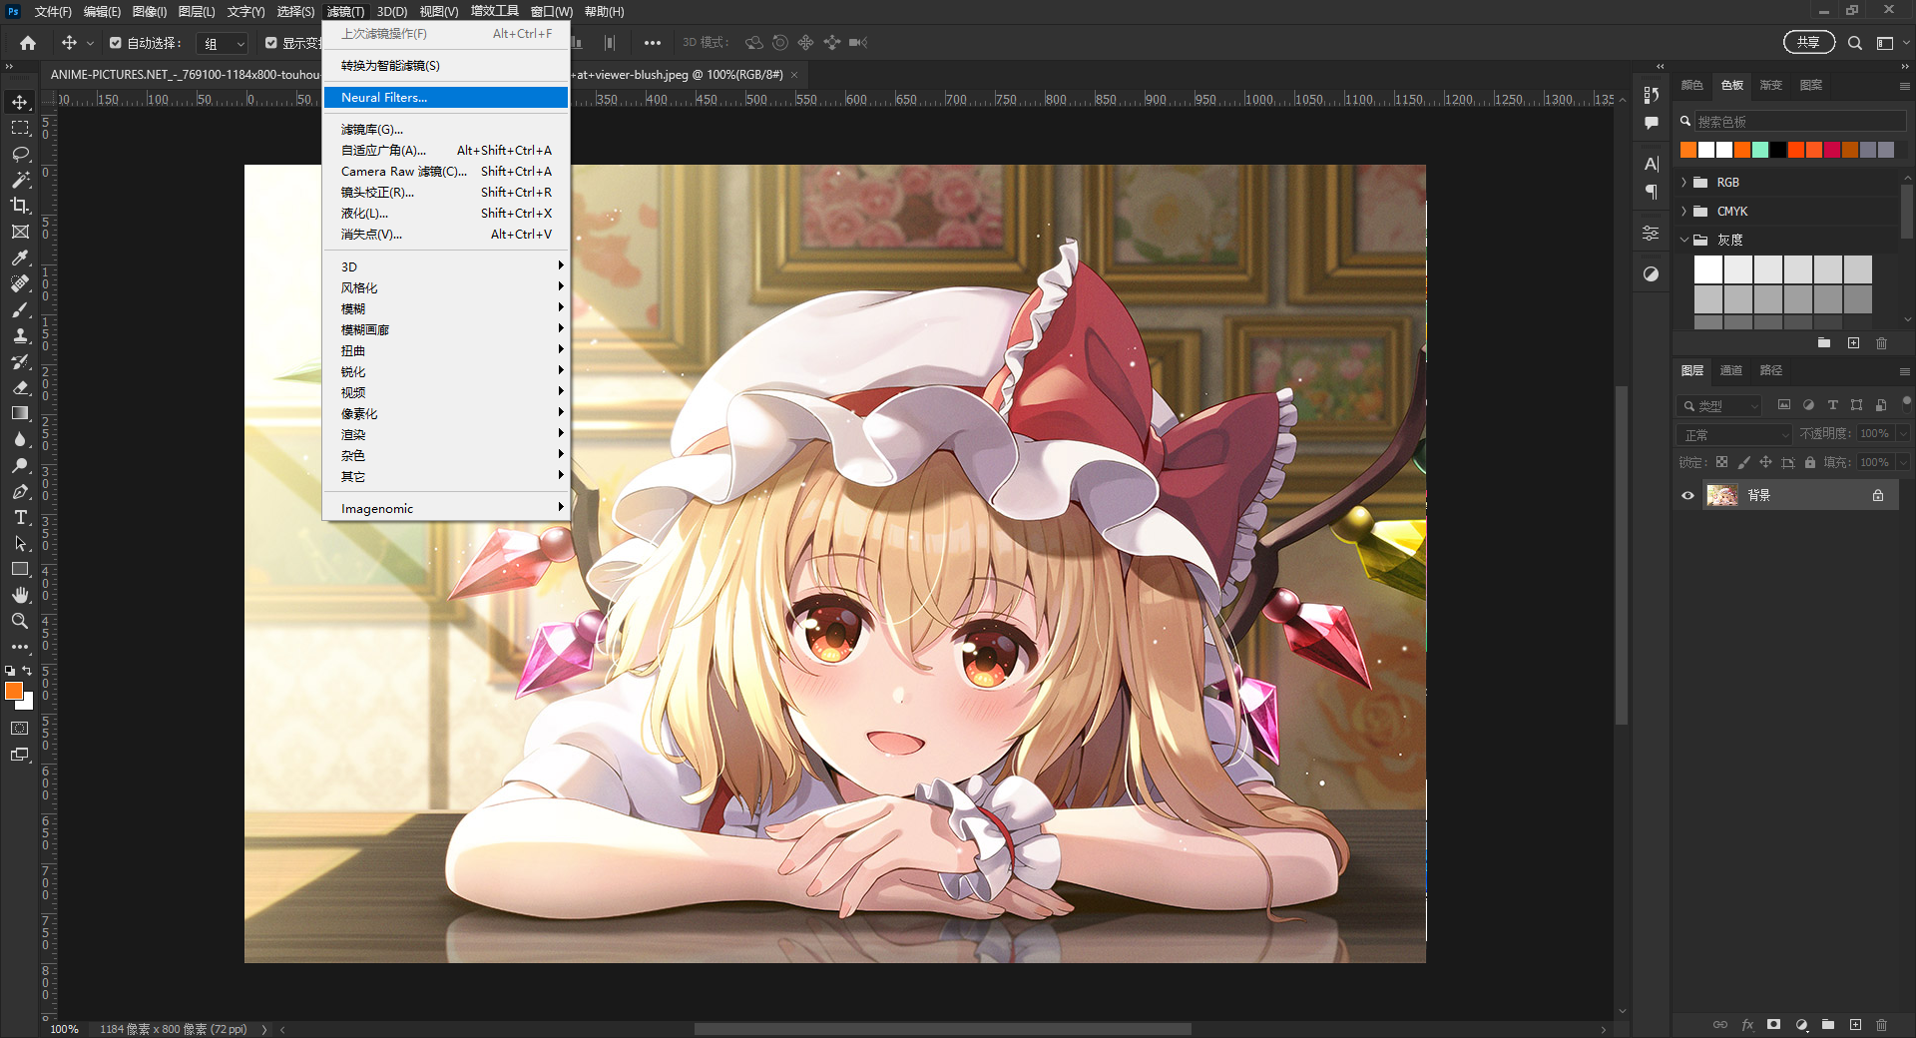This screenshot has height=1038, width=1916.
Task: Open 液化(L)... filter entry
Action: tap(446, 213)
